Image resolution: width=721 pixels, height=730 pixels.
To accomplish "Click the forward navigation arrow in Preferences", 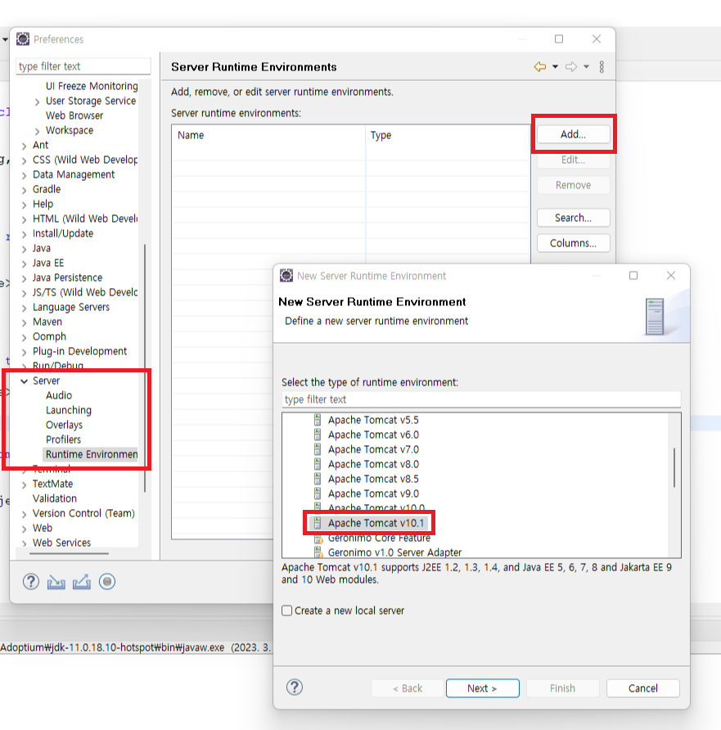I will pos(571,66).
